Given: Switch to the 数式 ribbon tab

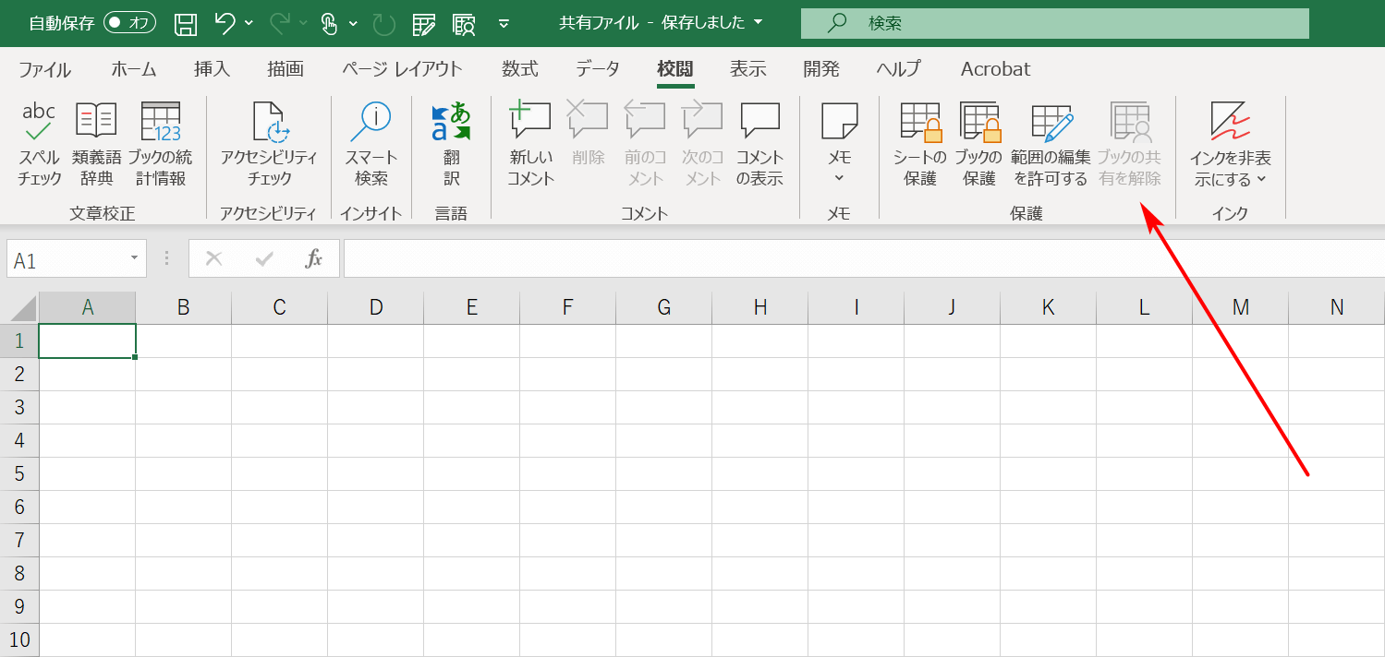Looking at the screenshot, I should tap(518, 68).
